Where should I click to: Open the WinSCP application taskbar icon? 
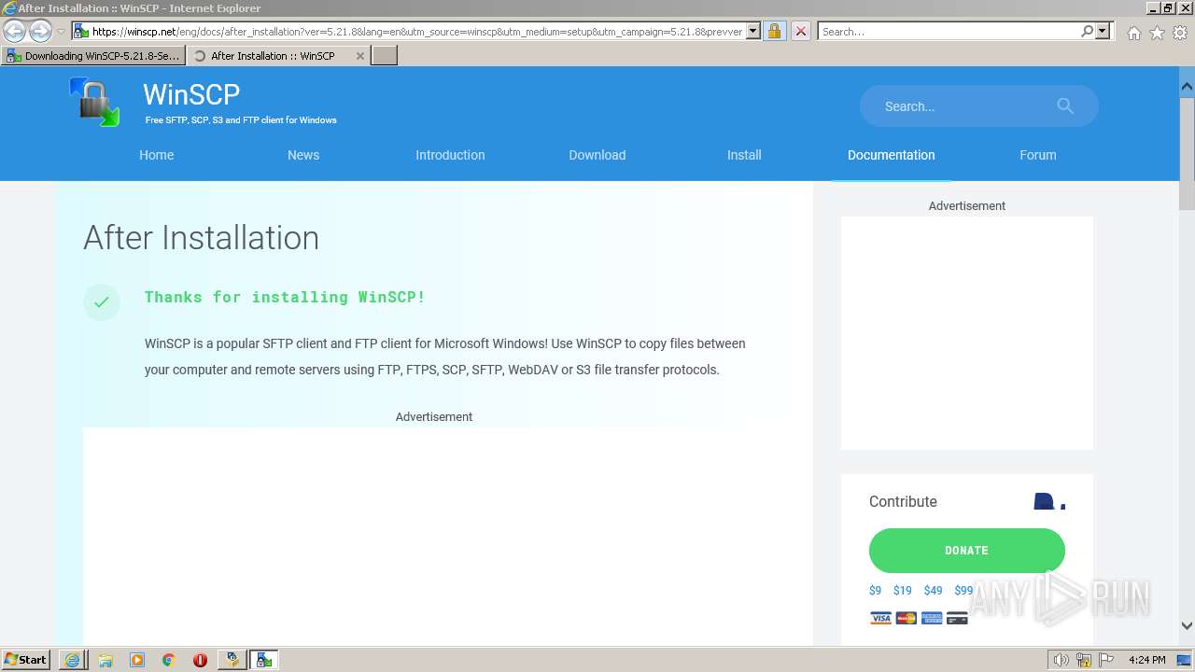[264, 660]
